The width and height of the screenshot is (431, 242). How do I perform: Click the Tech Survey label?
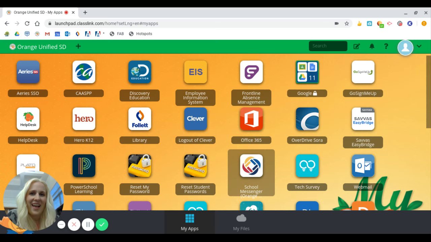[307, 187]
